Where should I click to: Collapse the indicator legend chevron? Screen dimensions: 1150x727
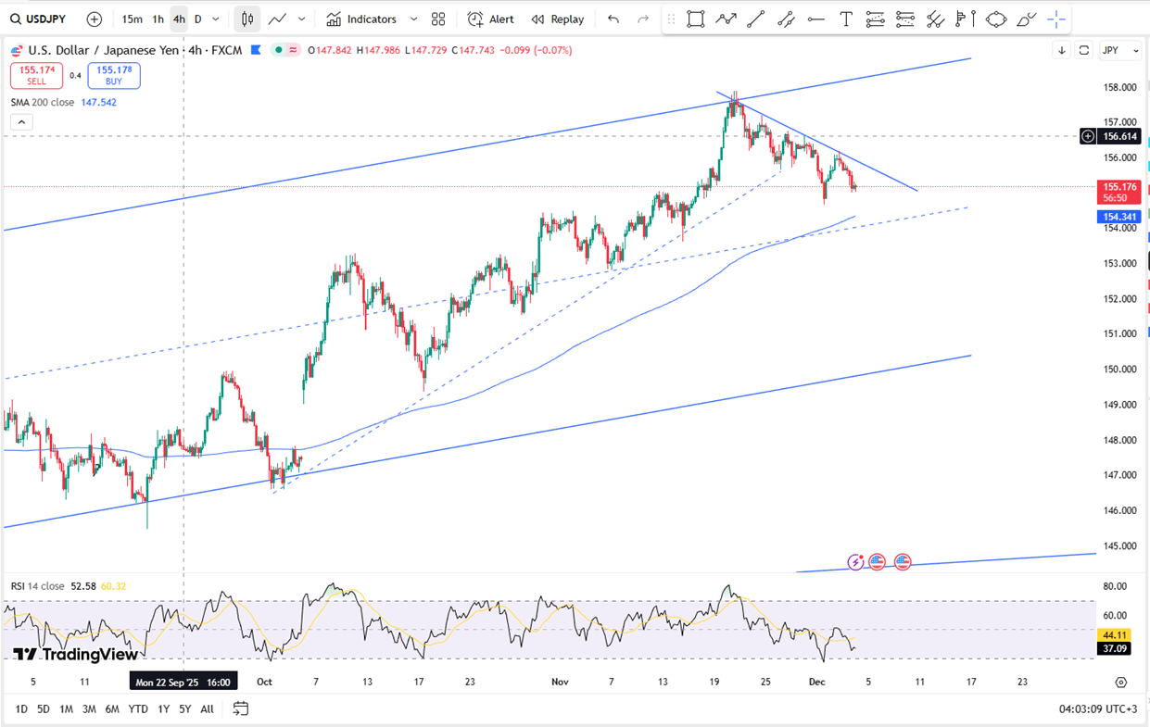[21, 122]
